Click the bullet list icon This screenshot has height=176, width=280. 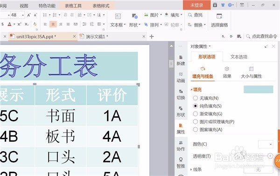tap(45, 15)
